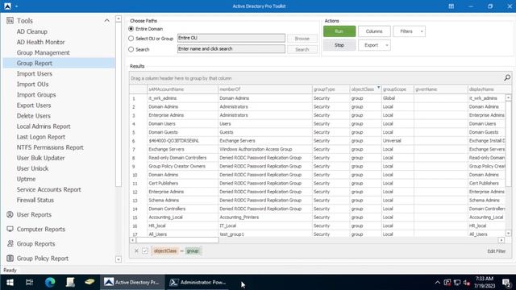
Task: Switch to Administrator PowerShell taskbar window
Action: [198, 283]
